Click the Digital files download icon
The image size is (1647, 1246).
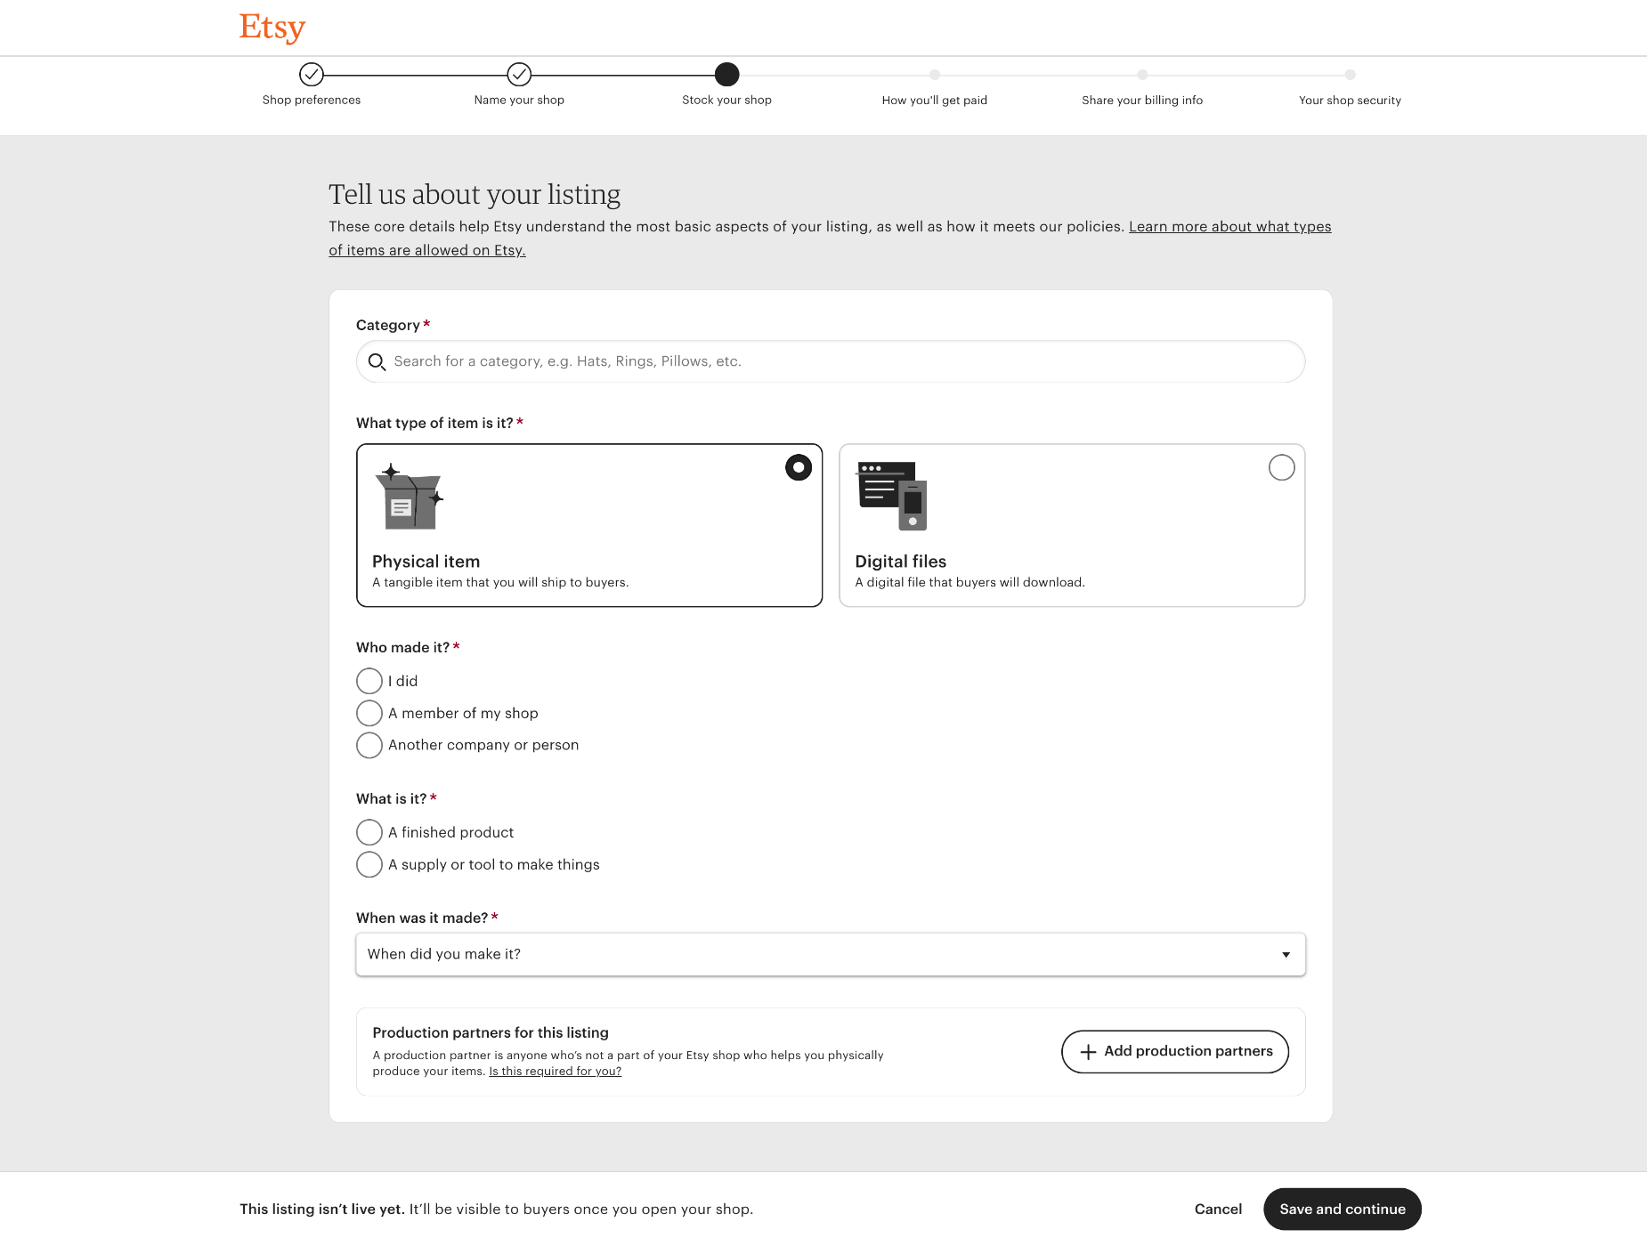(890, 496)
